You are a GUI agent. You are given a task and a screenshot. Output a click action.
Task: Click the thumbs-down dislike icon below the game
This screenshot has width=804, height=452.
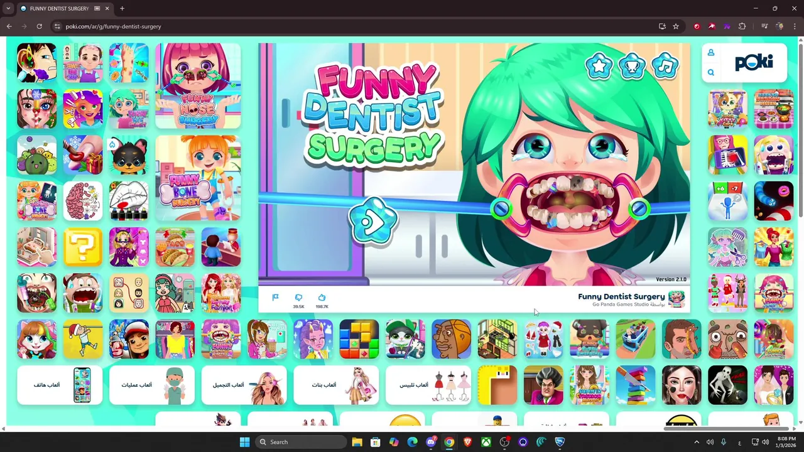(298, 298)
